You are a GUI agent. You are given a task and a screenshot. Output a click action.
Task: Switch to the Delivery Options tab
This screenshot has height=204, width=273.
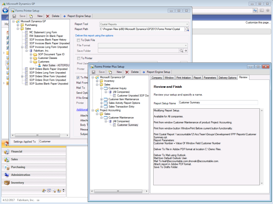pos(227,78)
